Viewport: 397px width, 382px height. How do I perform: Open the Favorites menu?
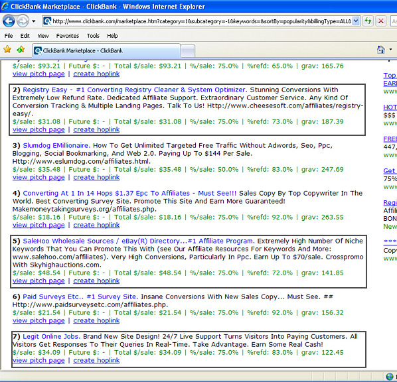pos(67,36)
